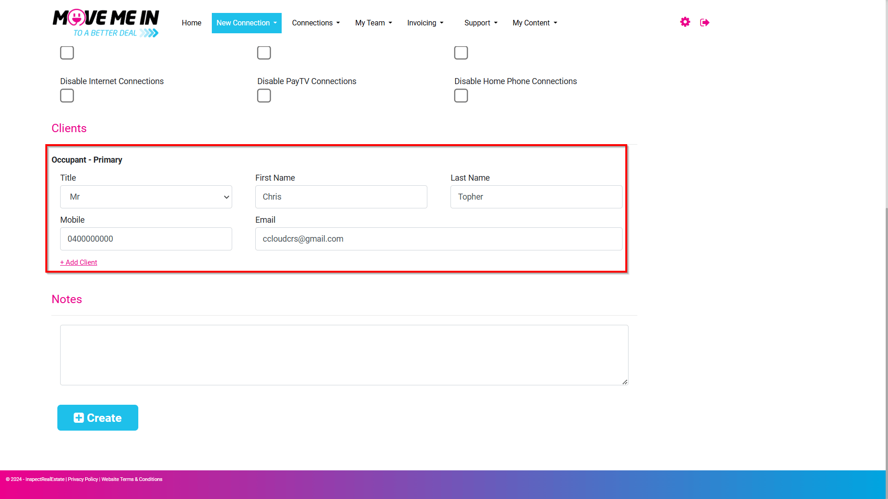Click into the Email input field
Viewport: 888px width, 499px height.
[439, 239]
